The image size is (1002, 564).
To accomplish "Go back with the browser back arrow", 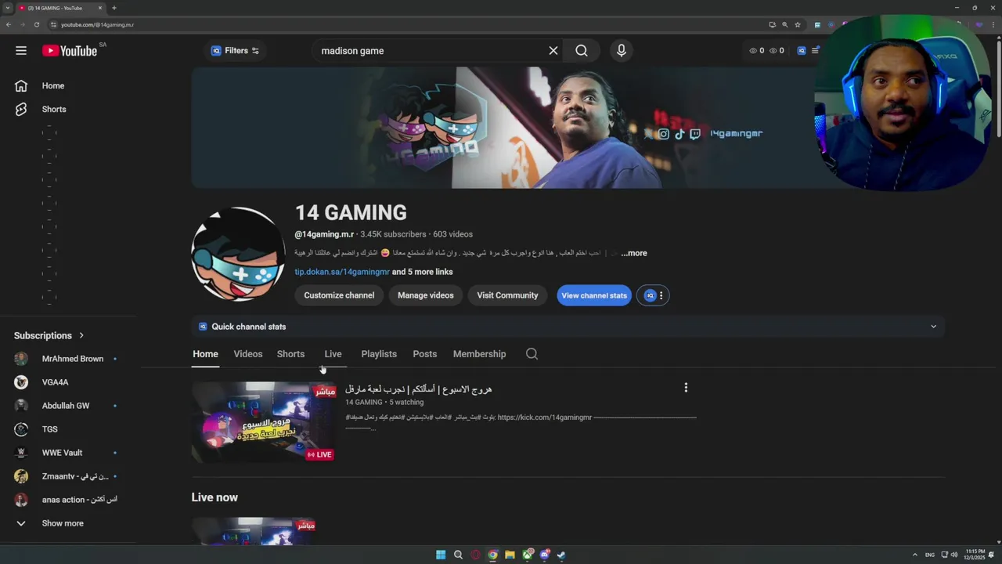I will 8,25.
